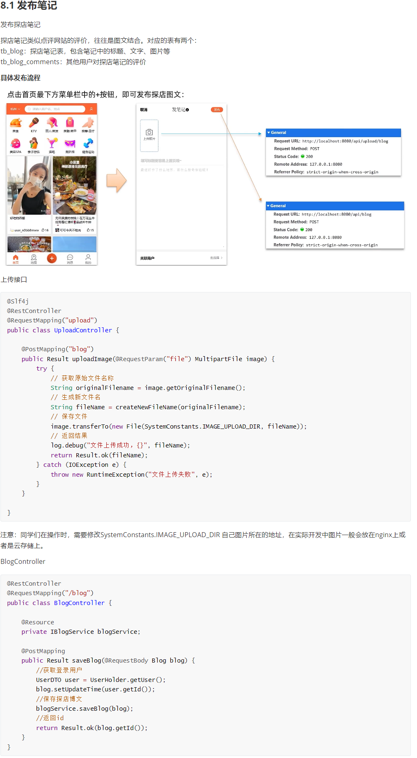Click the user profile icon in orange header
Image resolution: width=417 pixels, height=758 pixels.
click(91, 109)
